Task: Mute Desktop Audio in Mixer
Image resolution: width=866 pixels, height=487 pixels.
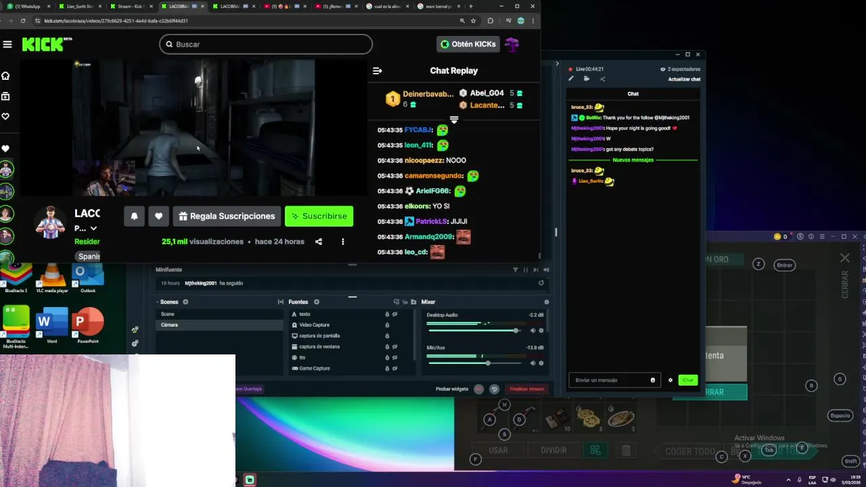Action: tap(532, 331)
